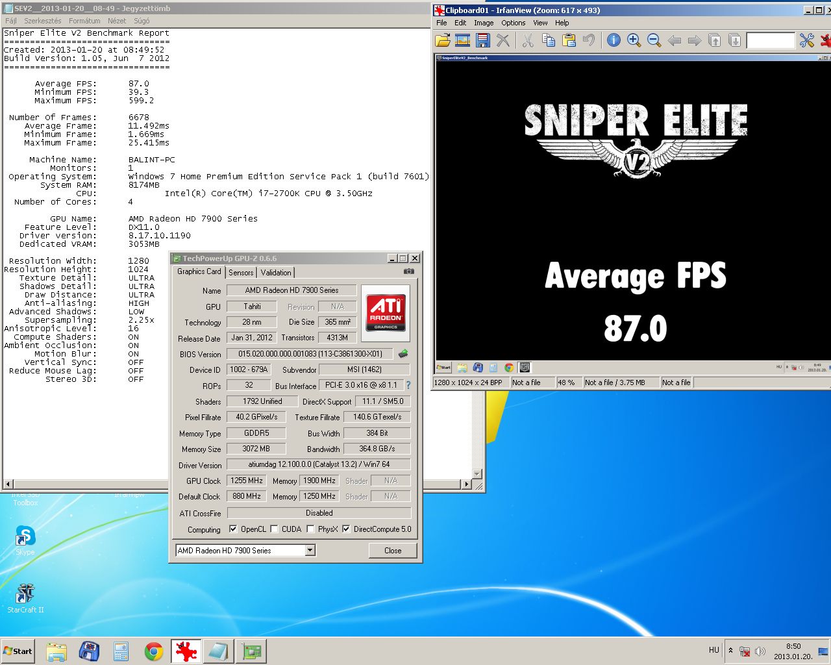Image resolution: width=831 pixels, height=665 pixels.
Task: Toggle the PhysX checkbox in GPU-Z
Action: click(310, 529)
